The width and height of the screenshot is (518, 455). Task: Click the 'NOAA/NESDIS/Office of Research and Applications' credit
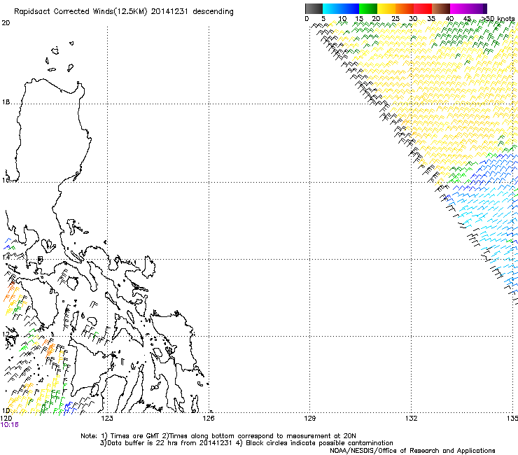click(412, 451)
